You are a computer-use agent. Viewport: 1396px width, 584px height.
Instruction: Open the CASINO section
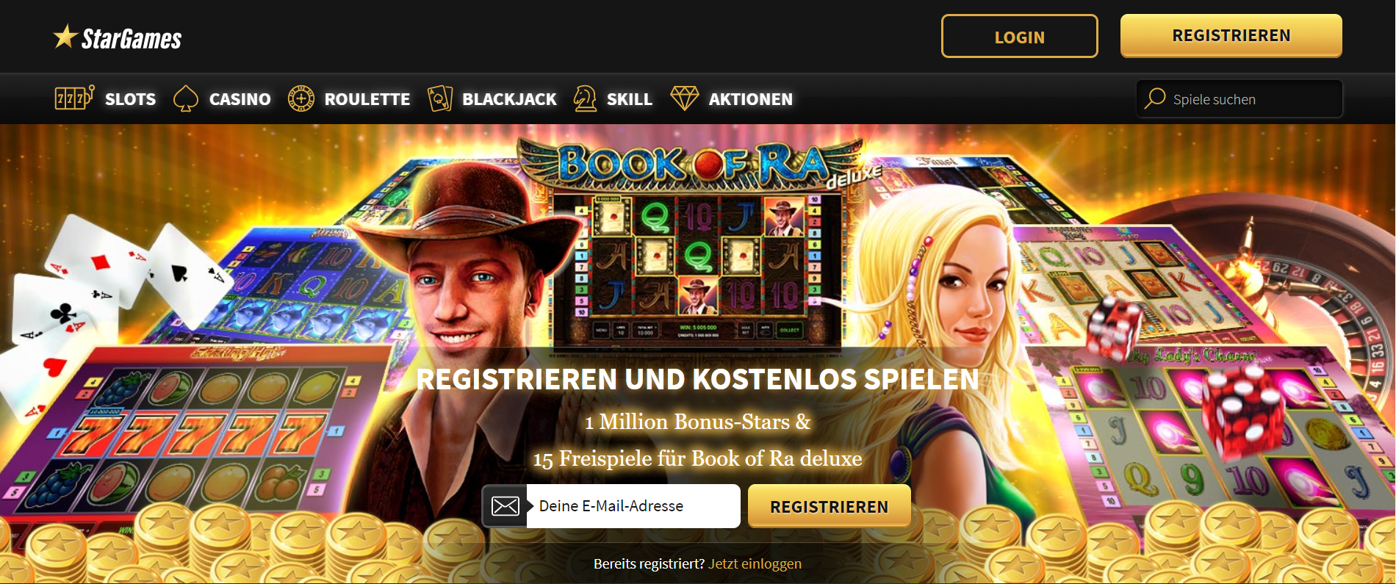(240, 99)
